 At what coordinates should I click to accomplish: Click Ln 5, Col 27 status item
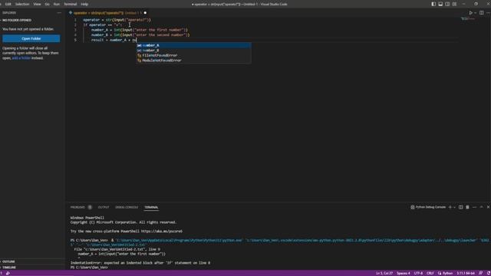(384, 273)
